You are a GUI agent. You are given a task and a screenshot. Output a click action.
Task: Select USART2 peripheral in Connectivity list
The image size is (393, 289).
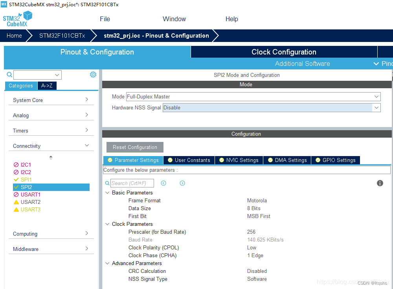tap(27, 202)
